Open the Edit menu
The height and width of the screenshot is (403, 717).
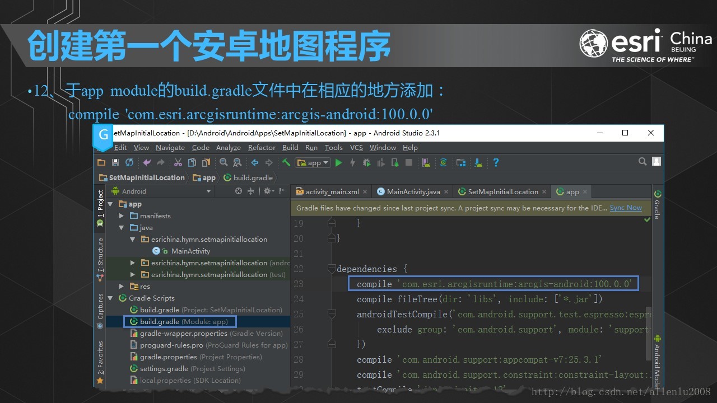(120, 148)
